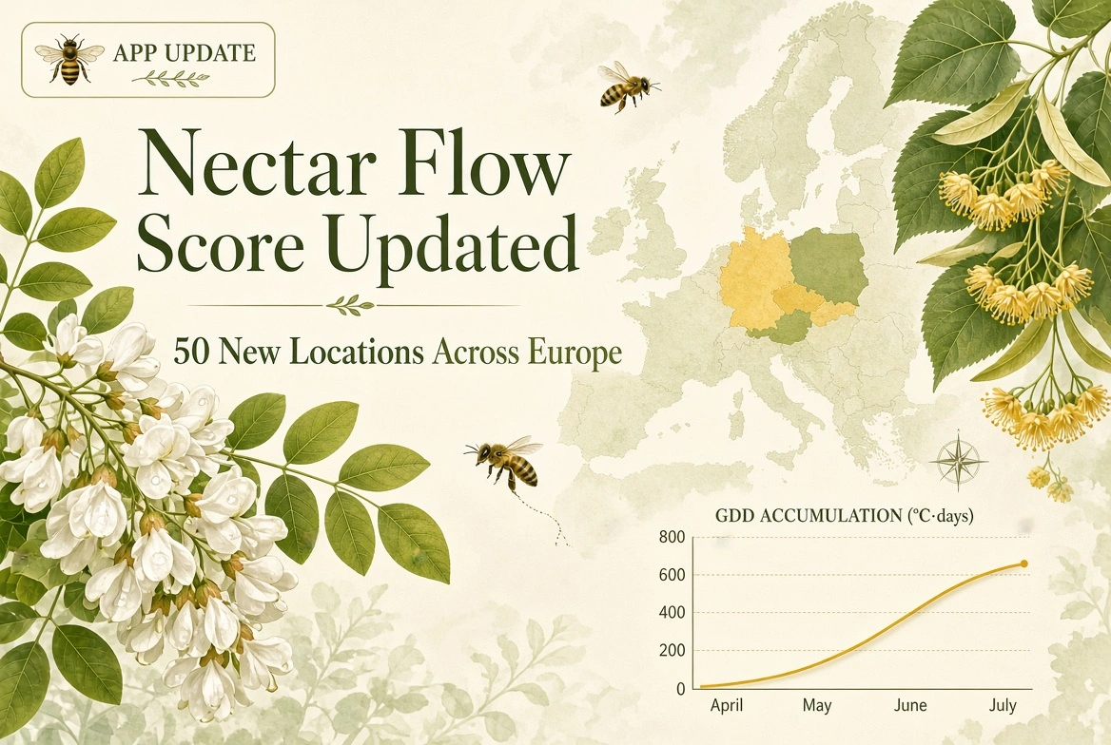The image size is (1111, 745).
Task: Click the "May" x-axis label
Action: point(816,706)
